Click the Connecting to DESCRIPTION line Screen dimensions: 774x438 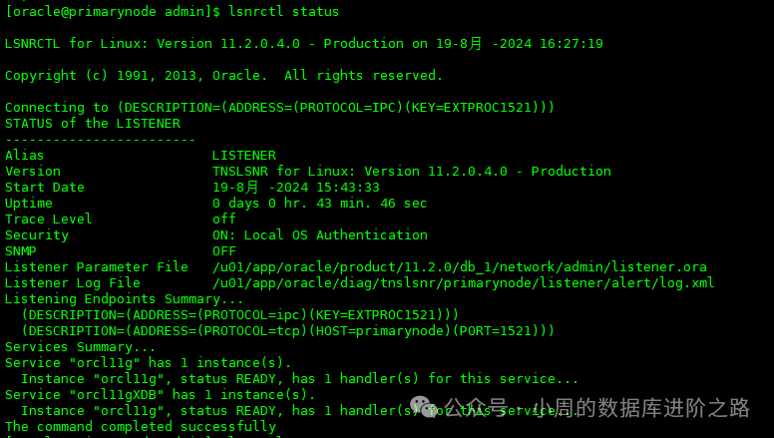[279, 108]
